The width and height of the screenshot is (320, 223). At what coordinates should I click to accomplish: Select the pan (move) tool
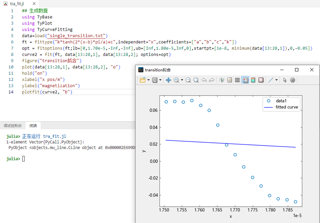tap(168, 80)
